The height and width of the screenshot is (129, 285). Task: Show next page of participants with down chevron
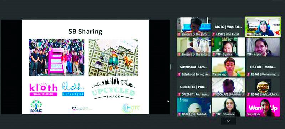[228, 121]
